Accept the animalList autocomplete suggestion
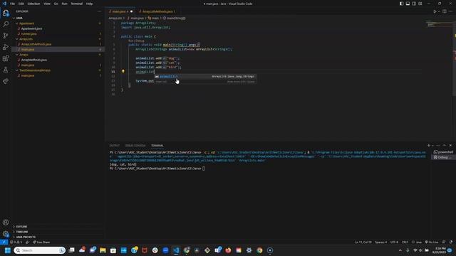The width and height of the screenshot is (456, 256). click(x=204, y=76)
